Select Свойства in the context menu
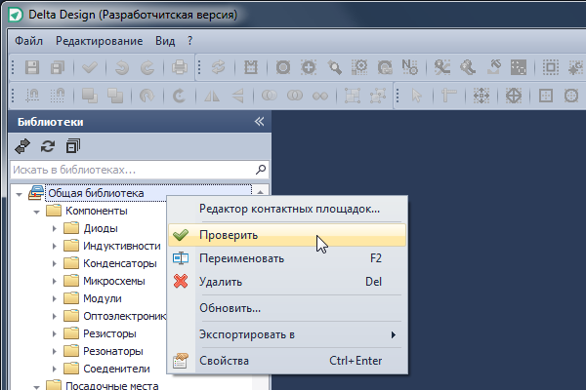This screenshot has width=586, height=390. (224, 361)
